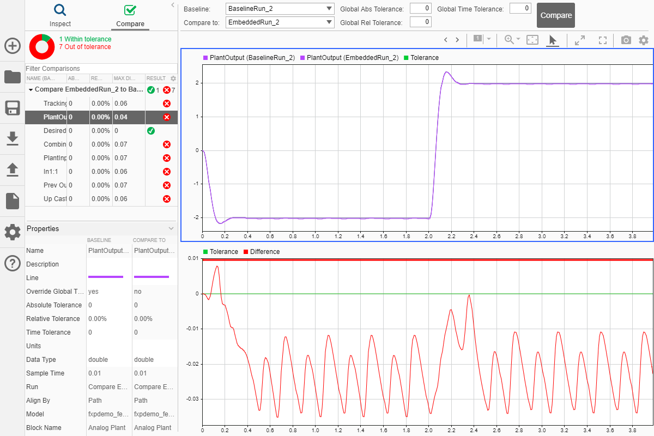Open the Baseline run dropdown
The width and height of the screenshot is (654, 436).
pyautogui.click(x=280, y=9)
